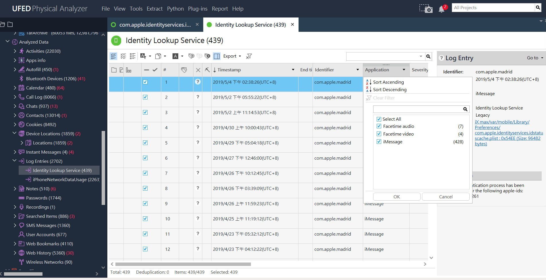Click the deleted column X header icon
The image size is (546, 280).
198,70
